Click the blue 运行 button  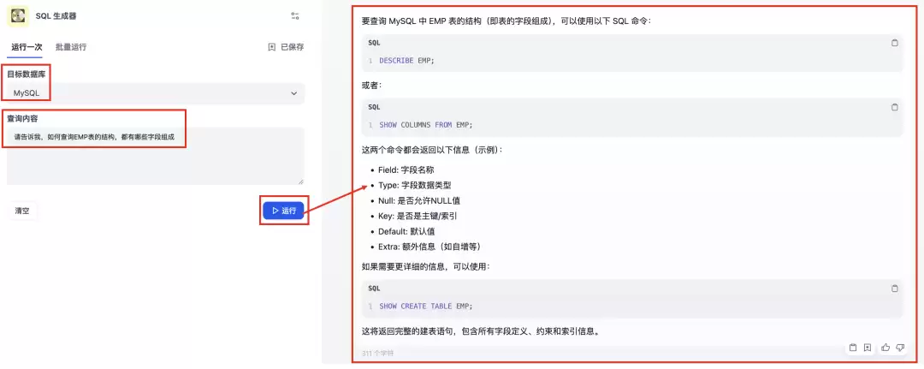283,211
